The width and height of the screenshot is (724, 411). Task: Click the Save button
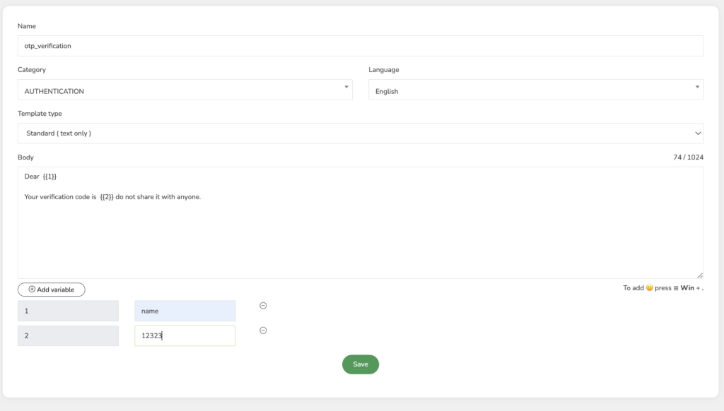point(361,364)
